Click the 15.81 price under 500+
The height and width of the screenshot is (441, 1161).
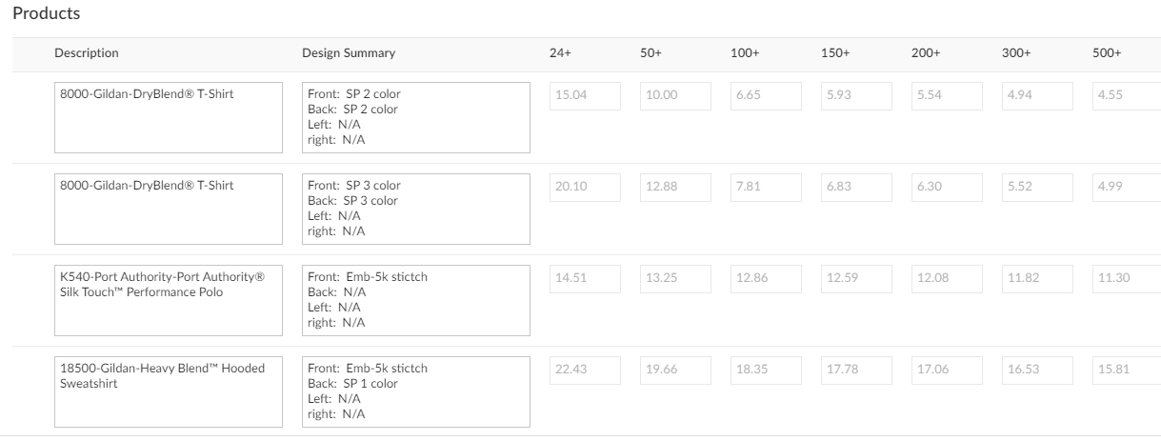click(1126, 371)
